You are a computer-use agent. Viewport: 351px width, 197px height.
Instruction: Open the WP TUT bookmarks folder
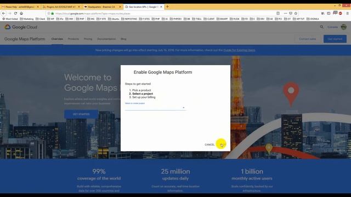pyautogui.click(x=298, y=19)
